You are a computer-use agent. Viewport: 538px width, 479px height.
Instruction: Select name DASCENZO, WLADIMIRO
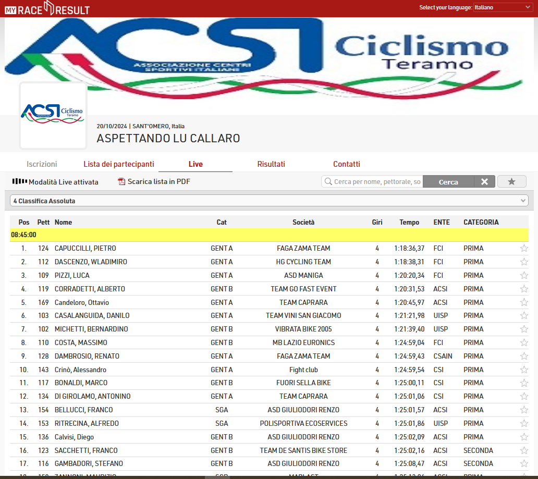[91, 262]
